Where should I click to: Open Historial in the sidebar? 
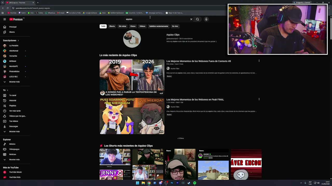(x=13, y=100)
